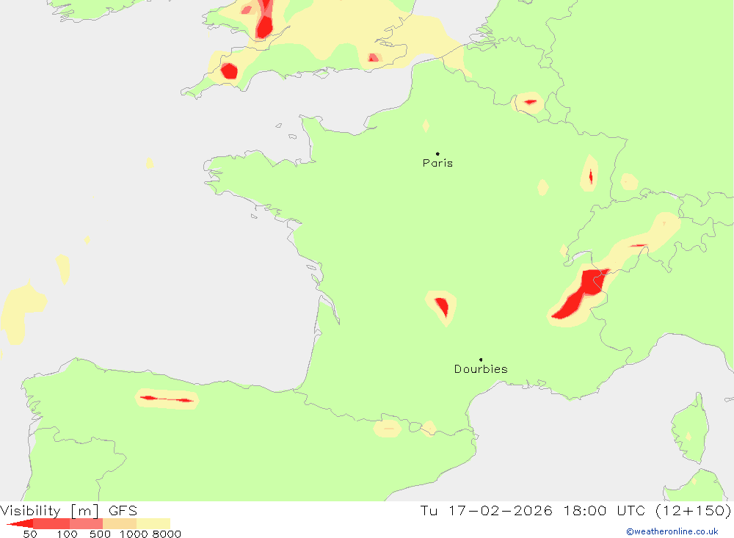Click the legend value '8000'
This screenshot has width=734, height=538.
[167, 534]
